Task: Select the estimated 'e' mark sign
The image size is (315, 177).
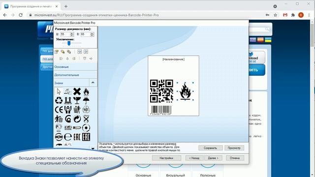Action: tap(68, 137)
